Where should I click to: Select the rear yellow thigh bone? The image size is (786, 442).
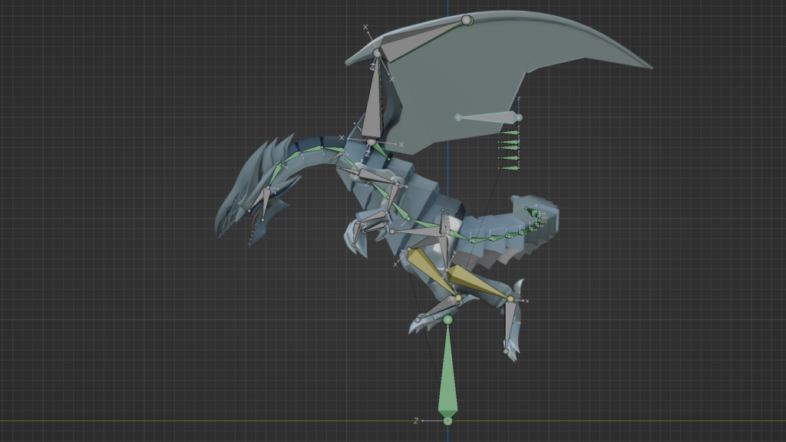click(477, 281)
